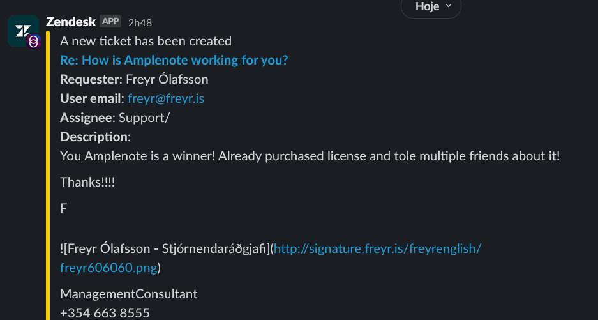
Task: Open the 'Re: How is Amplenote working' ticket
Action: point(174,60)
